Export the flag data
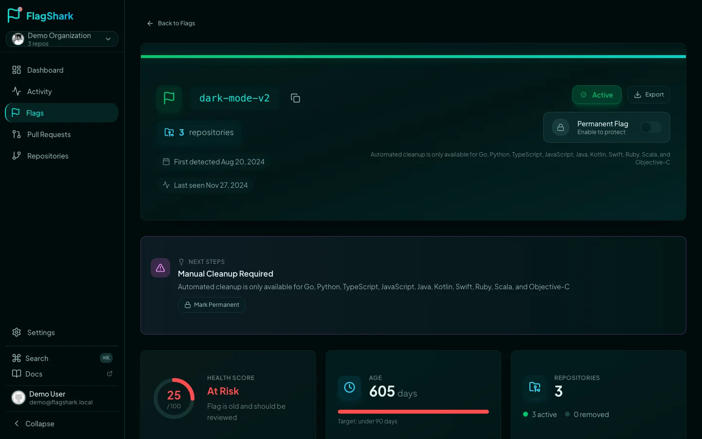Image resolution: width=702 pixels, height=439 pixels. pyautogui.click(x=648, y=95)
